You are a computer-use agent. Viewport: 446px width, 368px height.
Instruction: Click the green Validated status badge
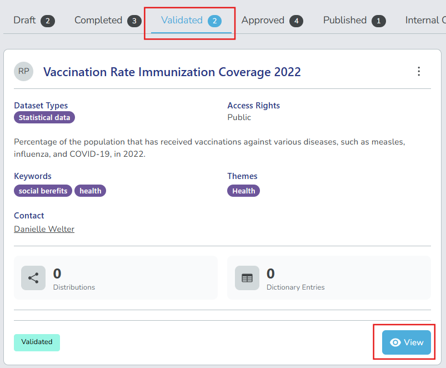coord(37,342)
